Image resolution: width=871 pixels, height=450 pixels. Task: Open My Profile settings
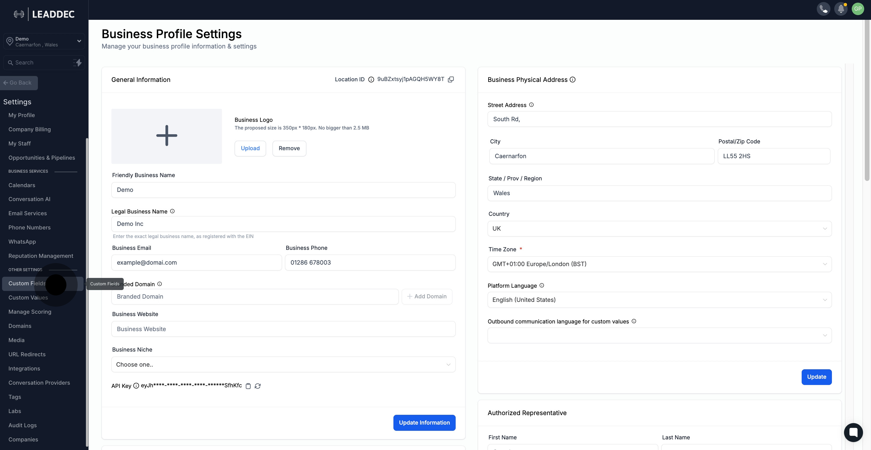click(22, 115)
